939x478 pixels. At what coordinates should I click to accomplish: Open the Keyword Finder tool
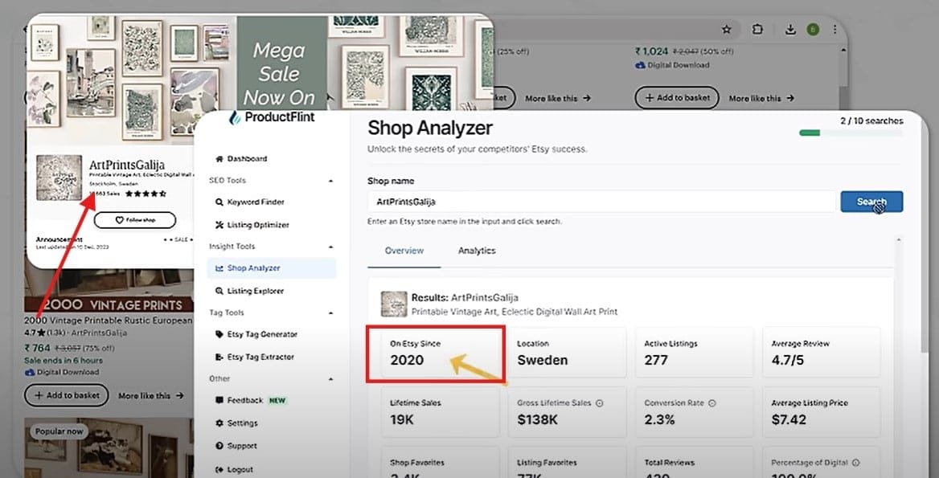[255, 202]
